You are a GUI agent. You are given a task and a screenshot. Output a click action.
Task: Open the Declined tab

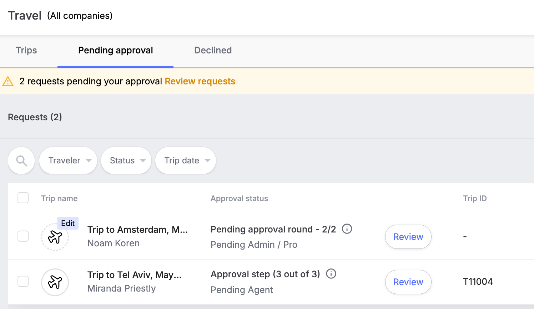pyautogui.click(x=213, y=50)
